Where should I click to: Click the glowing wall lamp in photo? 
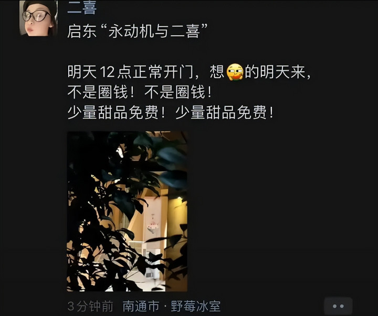[x=178, y=199]
